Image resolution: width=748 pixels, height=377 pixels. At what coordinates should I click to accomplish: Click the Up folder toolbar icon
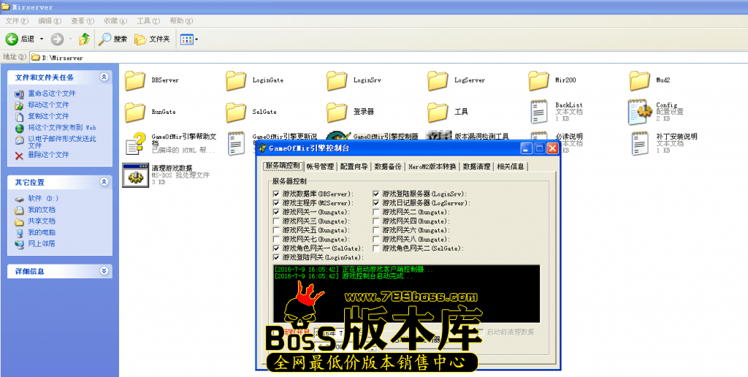point(85,39)
